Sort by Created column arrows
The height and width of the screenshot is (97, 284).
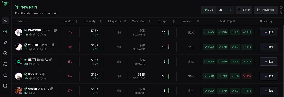(77, 21)
